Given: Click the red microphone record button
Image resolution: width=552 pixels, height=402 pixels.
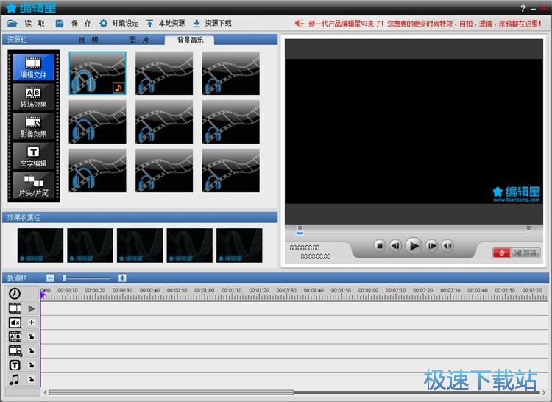Looking at the screenshot, I should [502, 253].
